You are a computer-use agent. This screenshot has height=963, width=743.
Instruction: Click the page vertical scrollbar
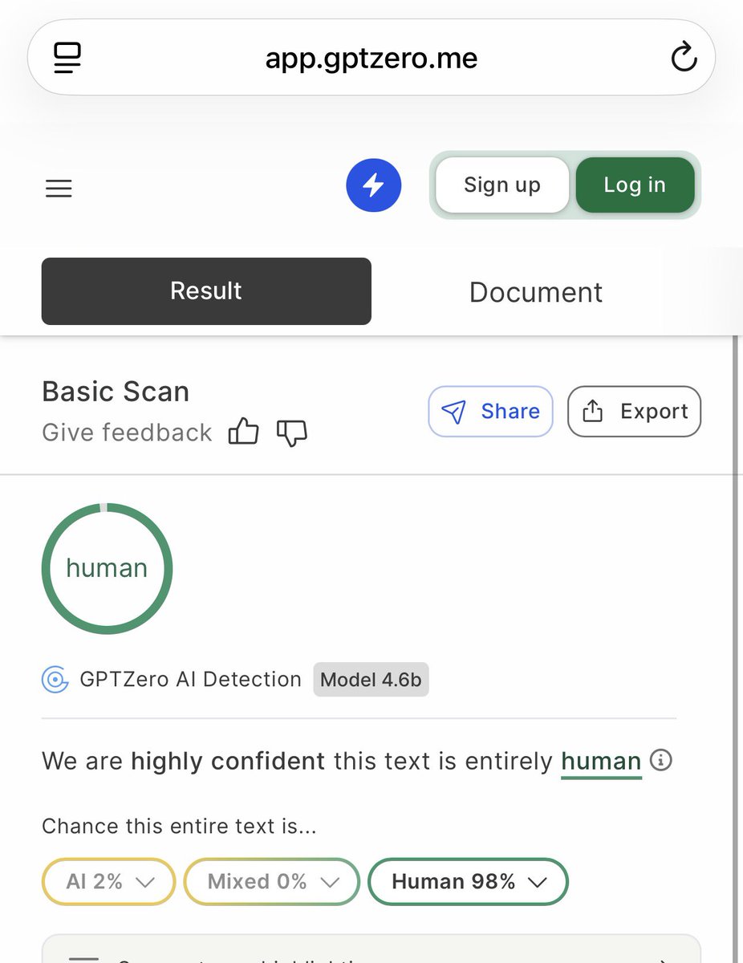tap(735, 650)
